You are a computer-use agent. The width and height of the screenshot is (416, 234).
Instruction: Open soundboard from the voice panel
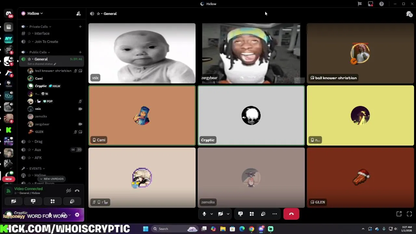pyautogui.click(x=72, y=201)
